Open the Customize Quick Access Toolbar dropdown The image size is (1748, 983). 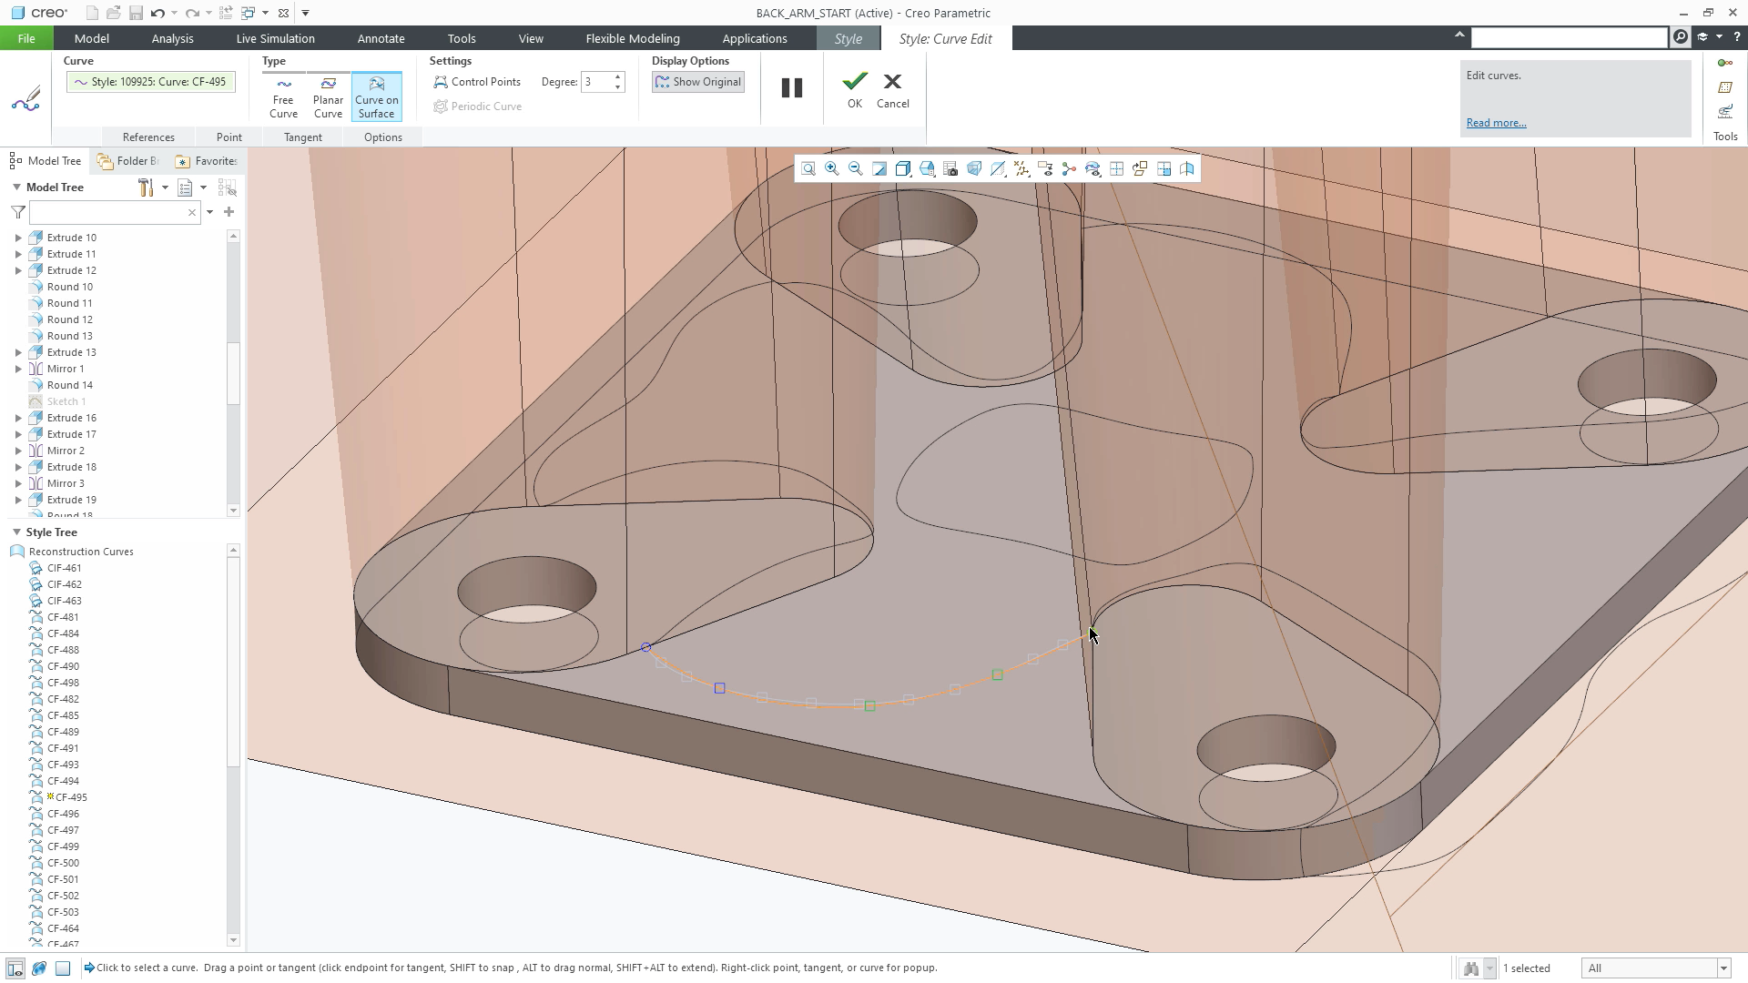point(305,13)
